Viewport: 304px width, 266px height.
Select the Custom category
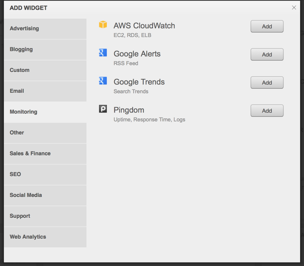point(45,70)
